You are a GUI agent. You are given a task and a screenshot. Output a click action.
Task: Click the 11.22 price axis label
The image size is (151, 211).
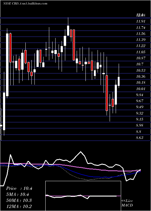[141, 46]
